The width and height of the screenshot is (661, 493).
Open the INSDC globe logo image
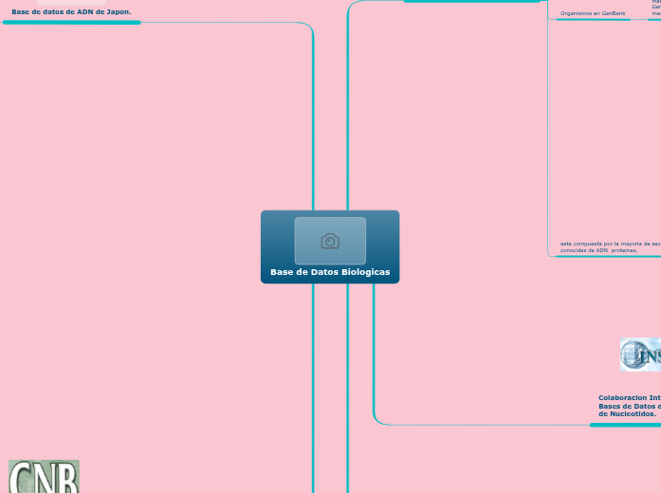coord(641,355)
